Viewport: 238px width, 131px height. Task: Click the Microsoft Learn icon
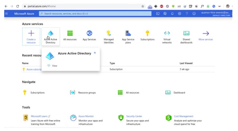(x=26, y=118)
